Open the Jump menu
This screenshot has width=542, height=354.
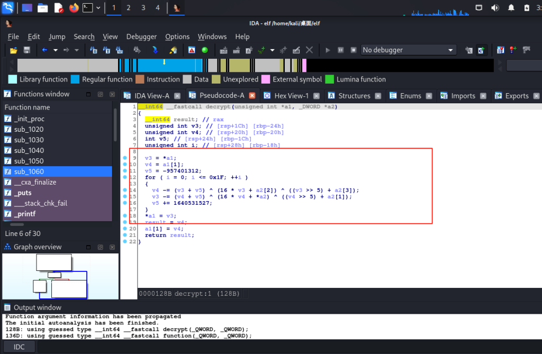tap(57, 37)
